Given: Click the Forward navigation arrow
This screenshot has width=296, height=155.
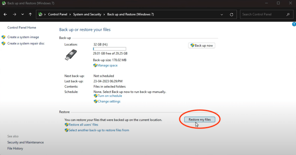Looking at the screenshot, I should 14,14.
